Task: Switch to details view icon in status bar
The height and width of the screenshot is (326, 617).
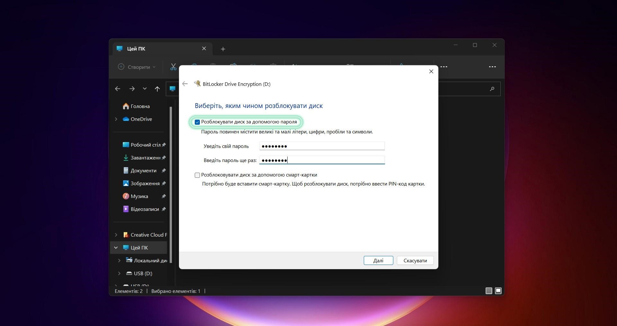Action: point(489,291)
